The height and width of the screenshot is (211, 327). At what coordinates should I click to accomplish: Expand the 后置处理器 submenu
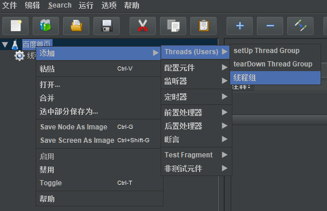(x=196, y=126)
